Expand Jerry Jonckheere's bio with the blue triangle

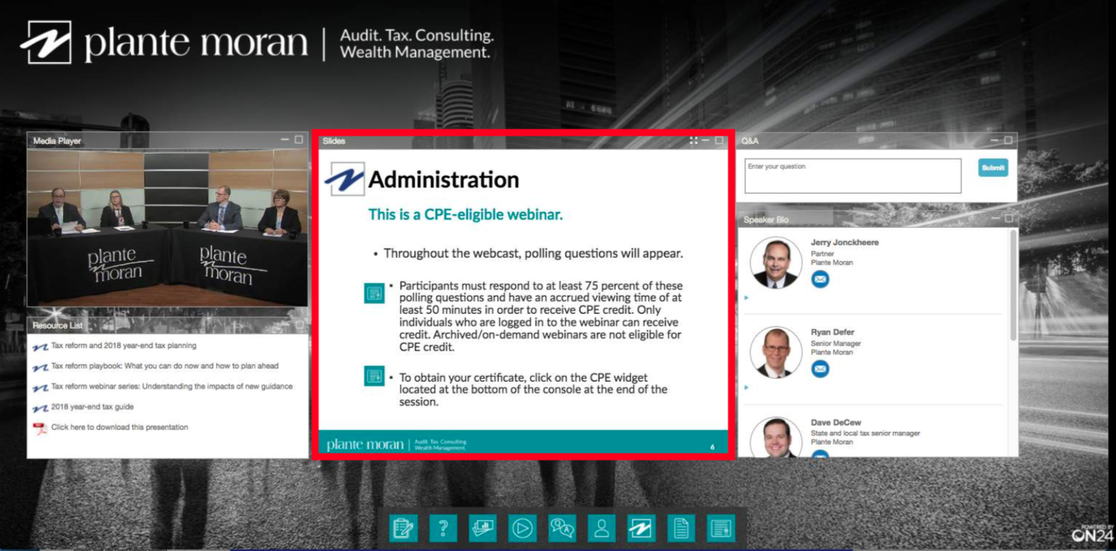pos(746,298)
